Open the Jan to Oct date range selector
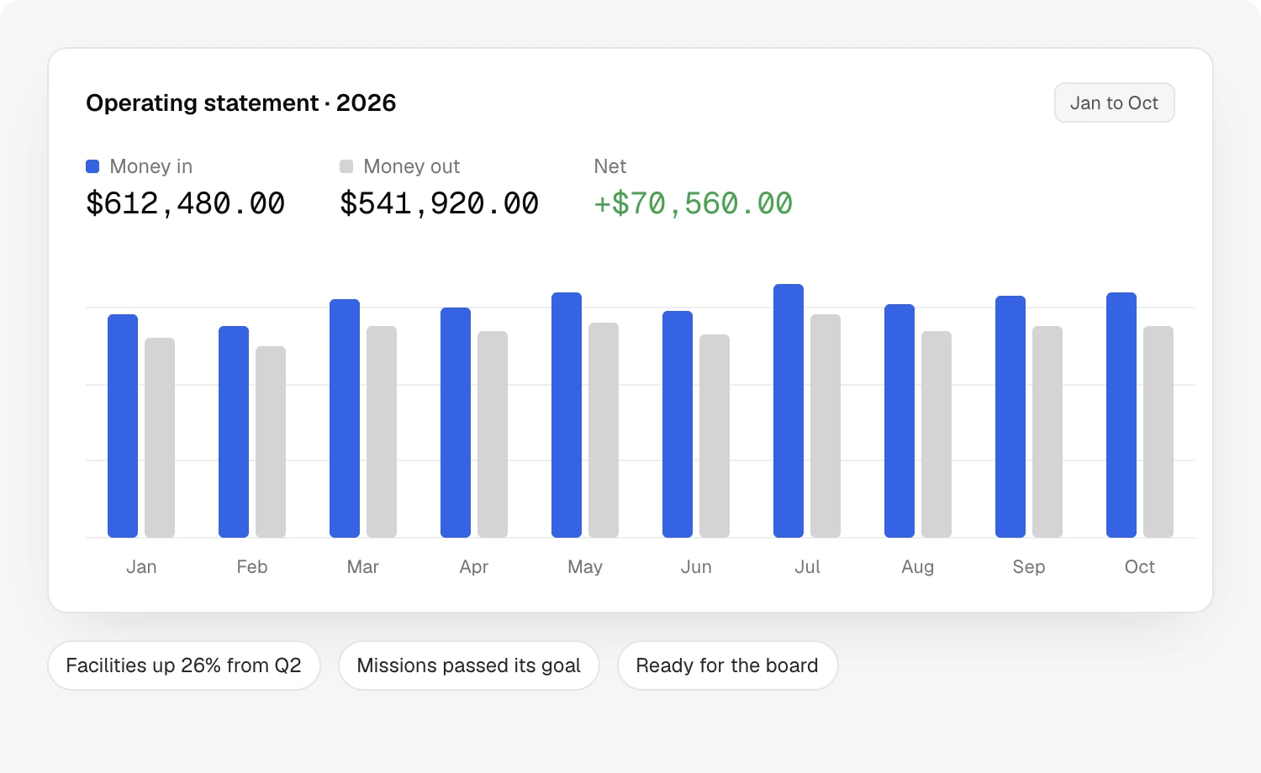 1114,103
